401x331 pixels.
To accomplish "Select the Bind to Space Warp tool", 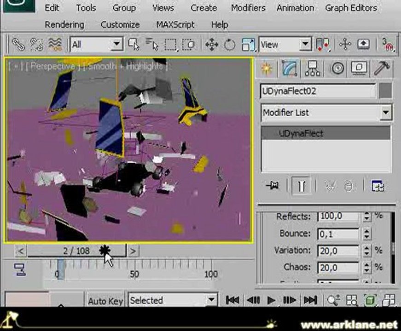I will 55,45.
